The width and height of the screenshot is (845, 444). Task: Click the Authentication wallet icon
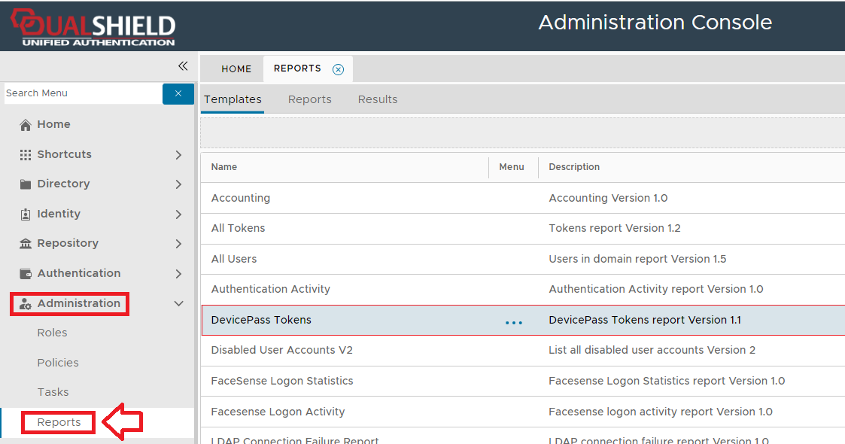(26, 273)
